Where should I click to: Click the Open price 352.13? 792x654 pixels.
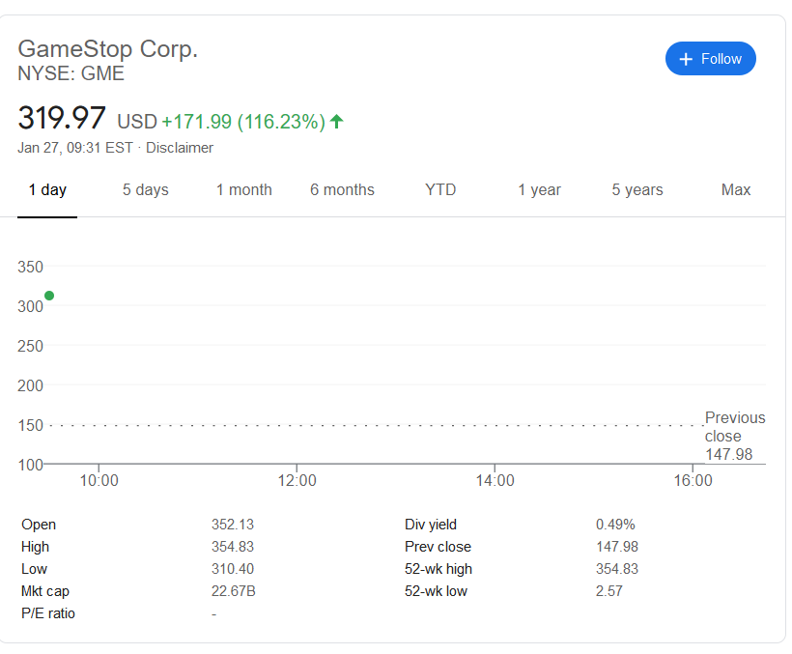coord(233,525)
